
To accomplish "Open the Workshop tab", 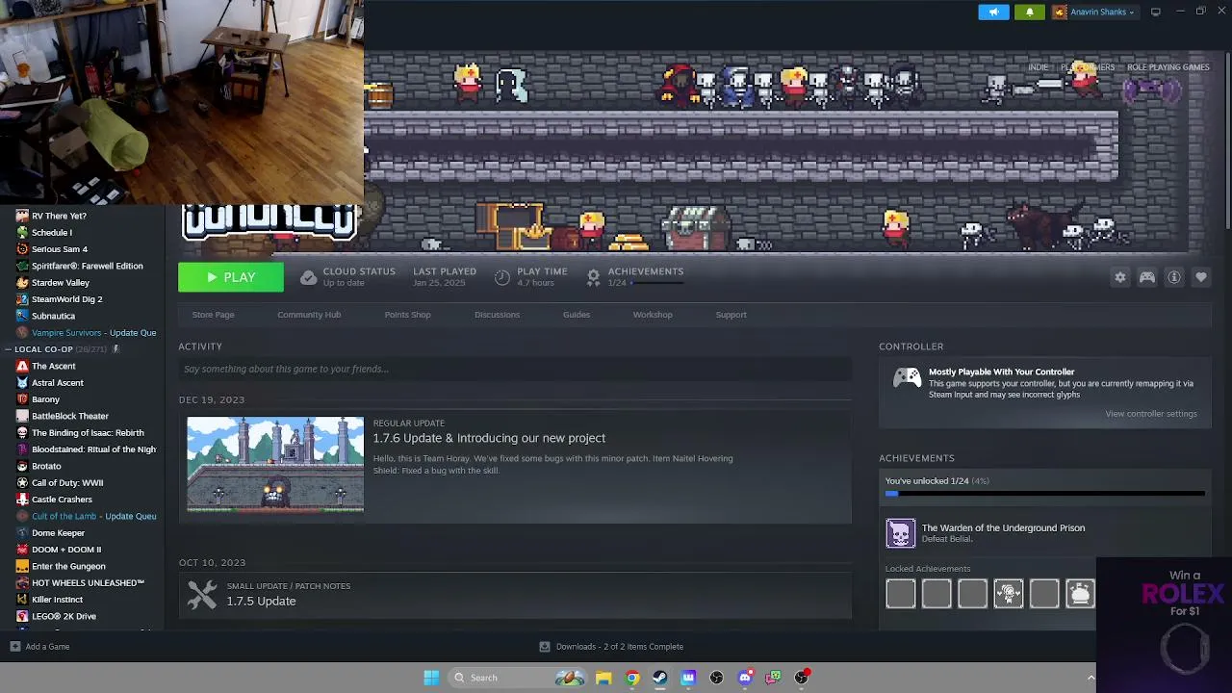I will [x=653, y=315].
